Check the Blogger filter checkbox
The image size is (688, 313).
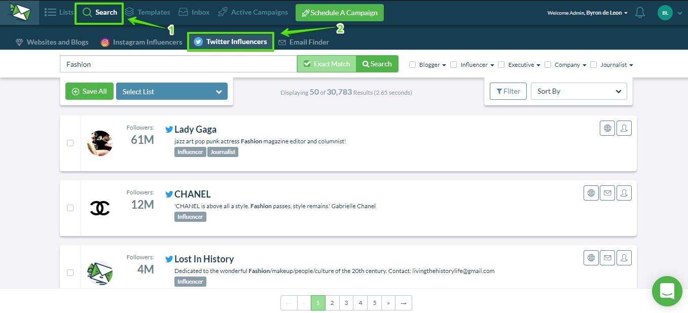[413, 65]
